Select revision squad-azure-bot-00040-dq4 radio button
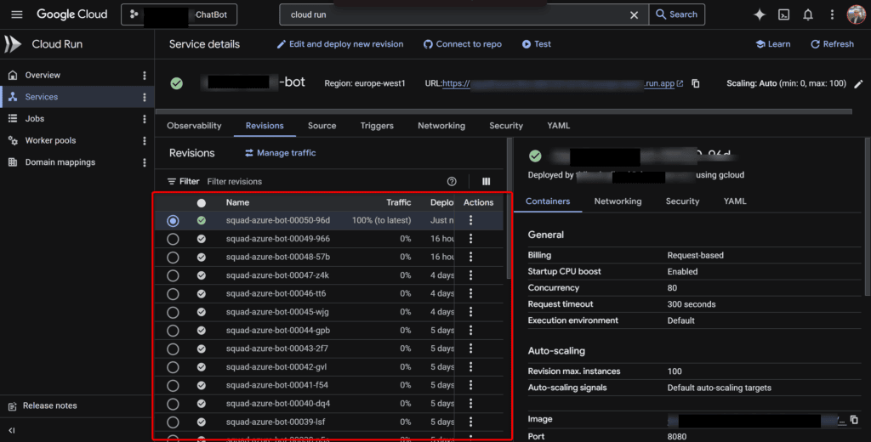 [173, 404]
